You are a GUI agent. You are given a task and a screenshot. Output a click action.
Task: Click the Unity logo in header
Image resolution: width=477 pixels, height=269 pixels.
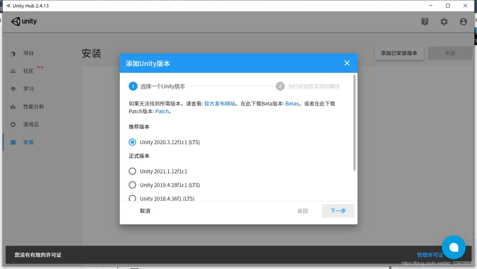(24, 21)
